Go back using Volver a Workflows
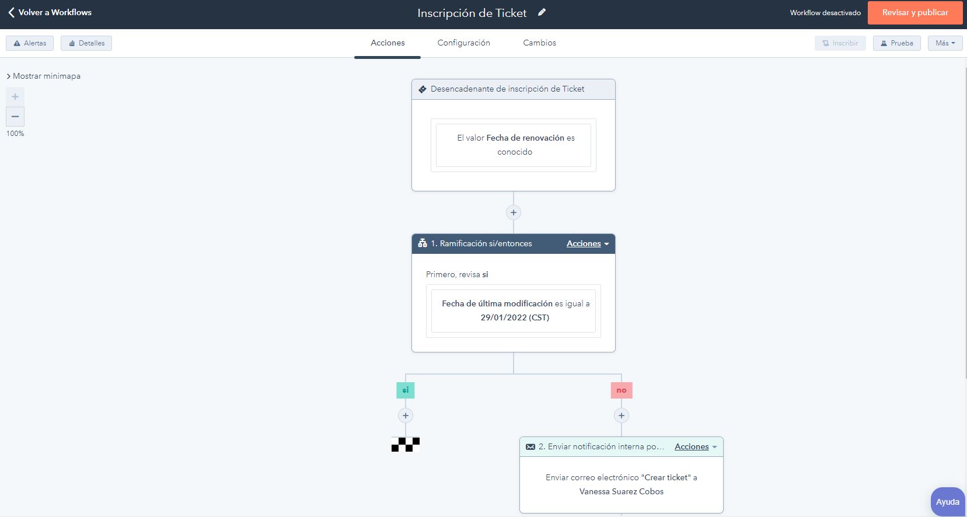This screenshot has height=517, width=967. [50, 12]
